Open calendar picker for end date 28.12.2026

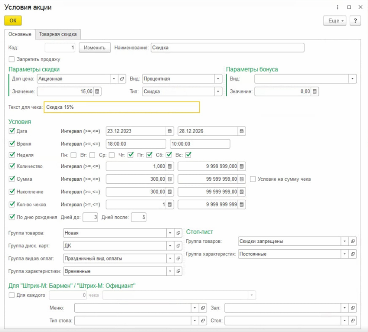[x=241, y=131]
